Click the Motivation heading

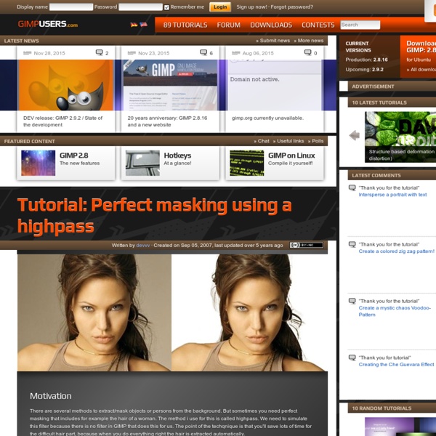(51, 396)
